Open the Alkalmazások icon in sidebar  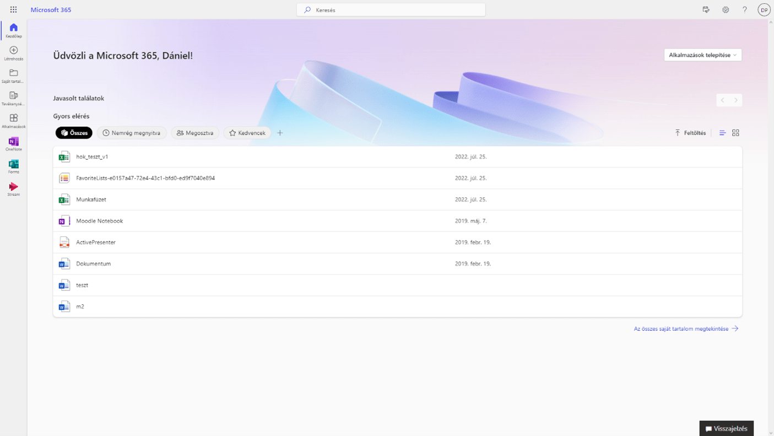13,121
